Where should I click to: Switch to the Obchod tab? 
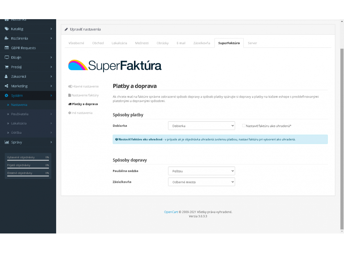pos(98,43)
